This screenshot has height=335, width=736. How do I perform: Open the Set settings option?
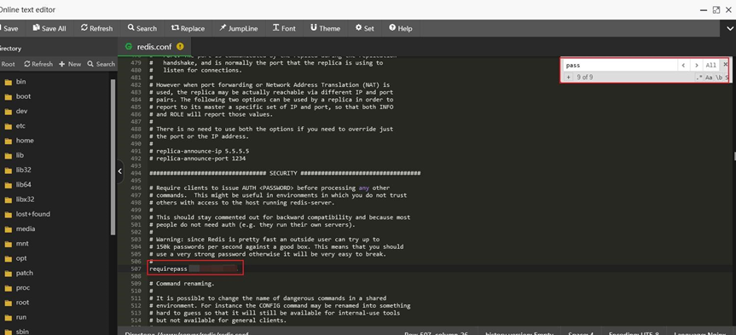(x=365, y=28)
